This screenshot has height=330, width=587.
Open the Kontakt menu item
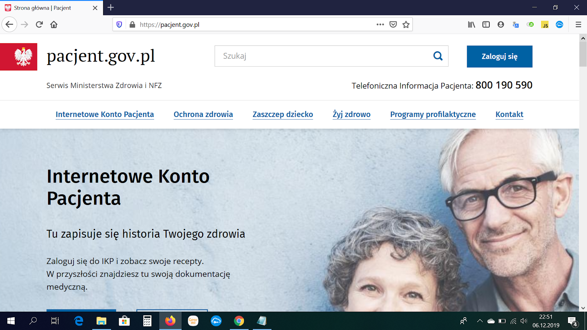(509, 114)
